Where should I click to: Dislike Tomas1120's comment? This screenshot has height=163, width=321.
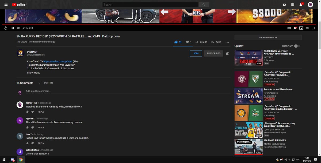coord(33,112)
